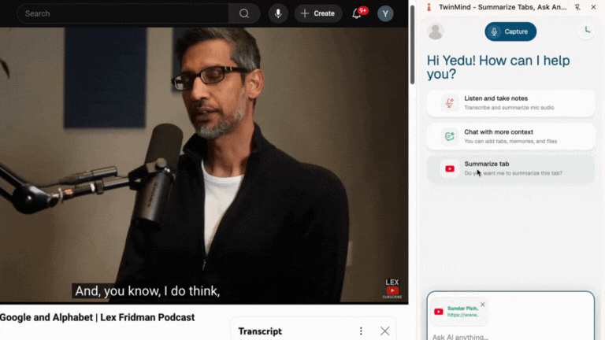Click the TwinMind extension logo icon
The height and width of the screenshot is (340, 605).
[429, 7]
